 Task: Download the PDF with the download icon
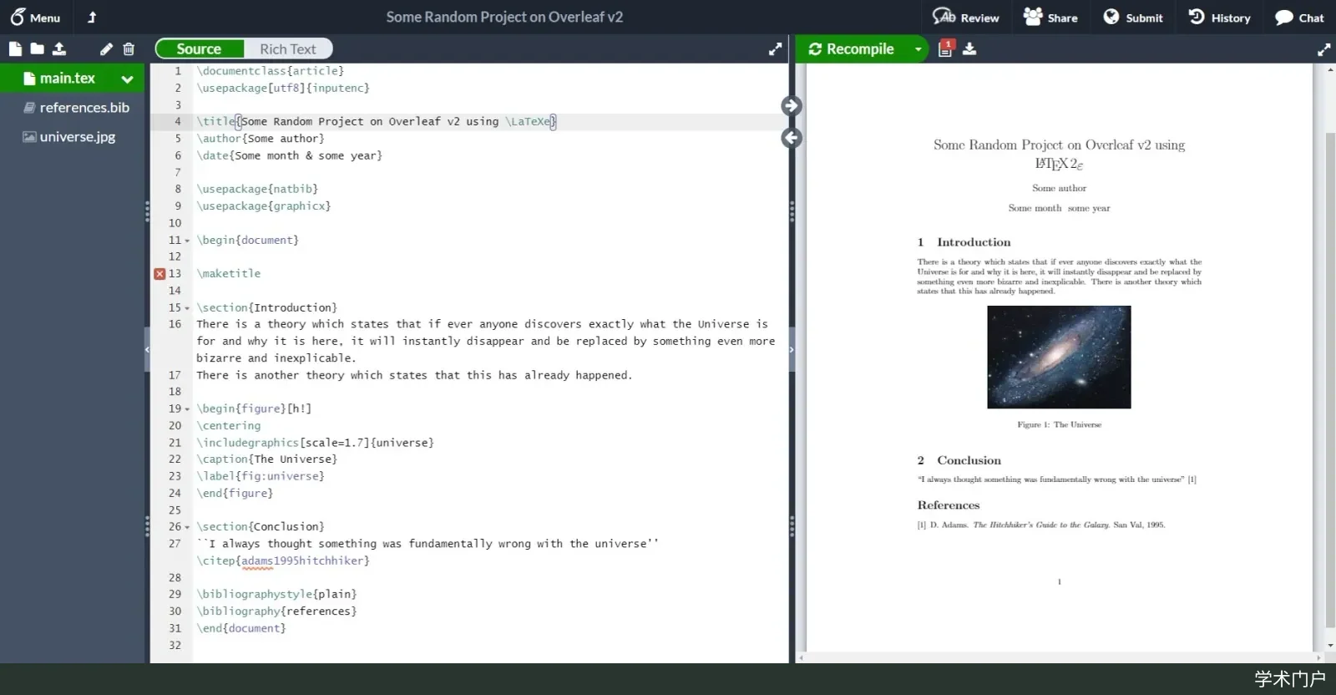point(969,48)
